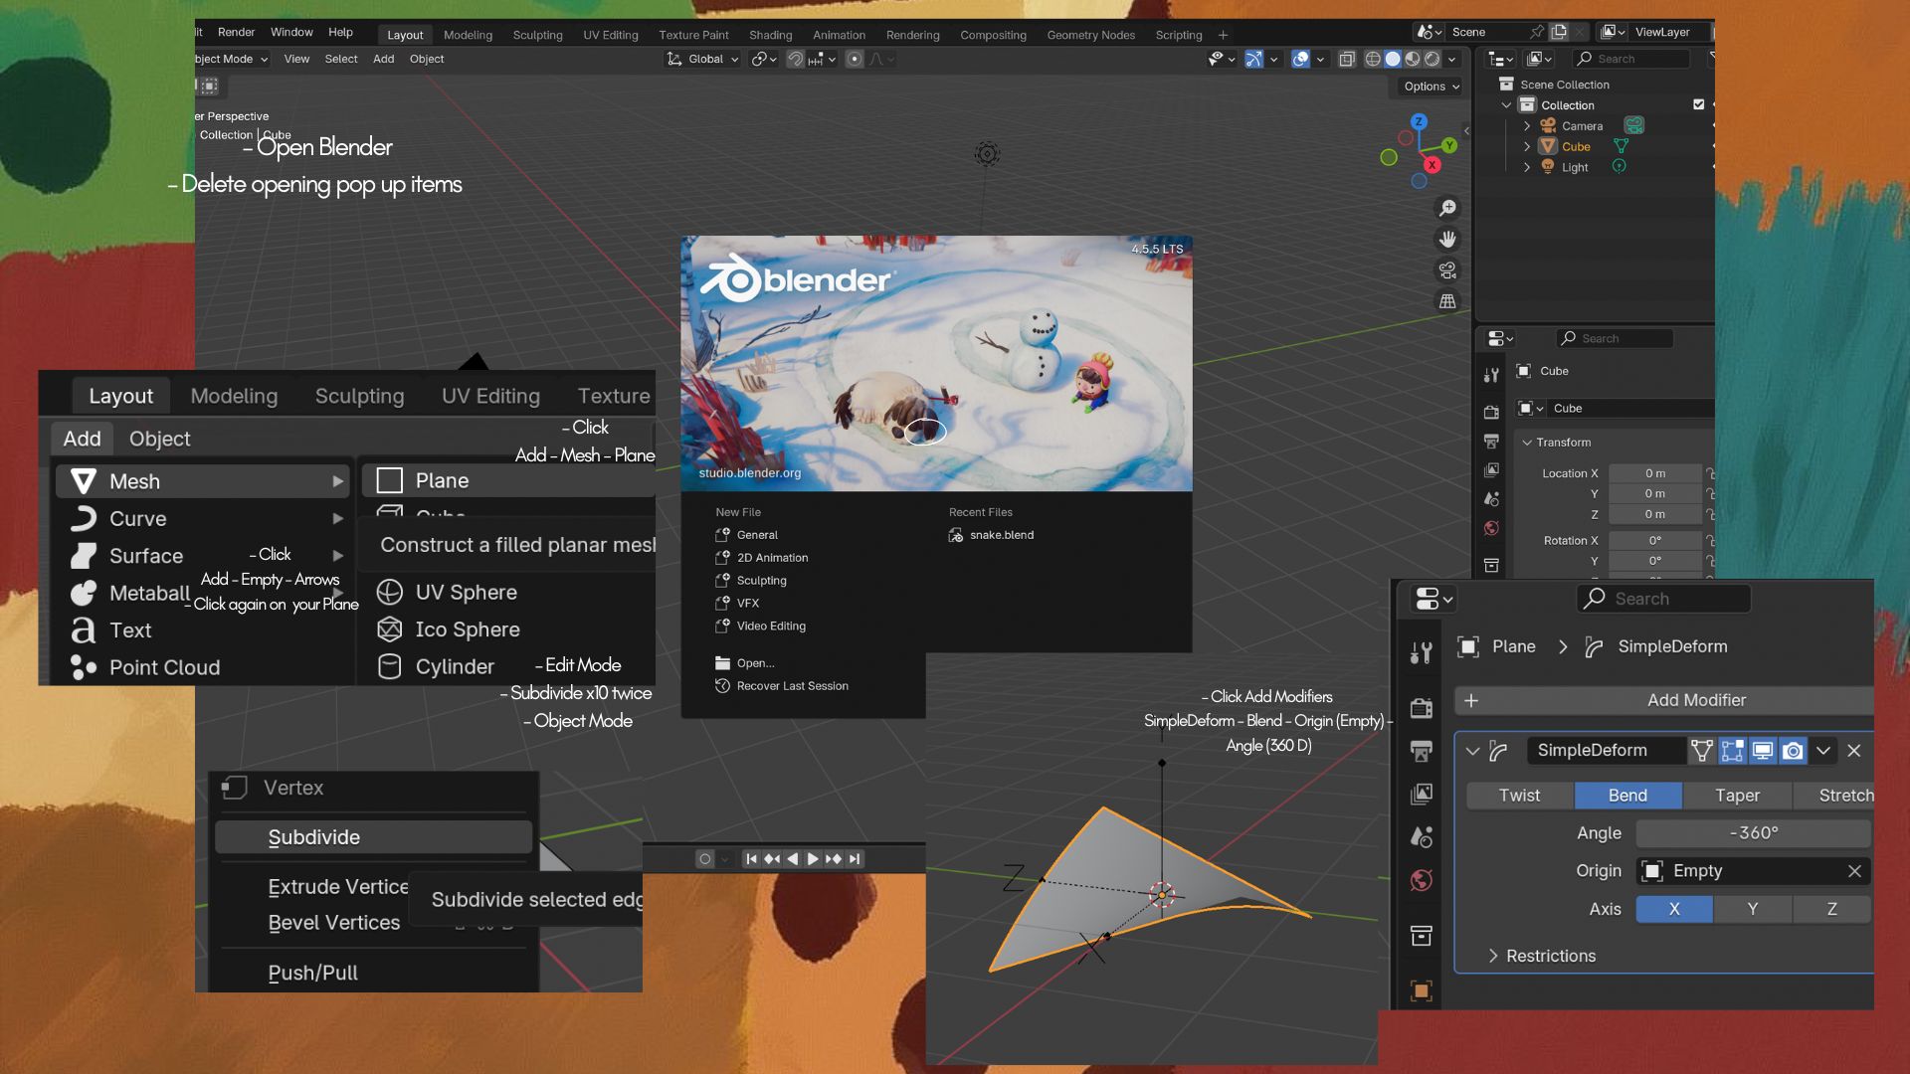Screen dimensions: 1910x1074
Task: Uncheck the Collection visibility checkbox
Action: 1698,104
